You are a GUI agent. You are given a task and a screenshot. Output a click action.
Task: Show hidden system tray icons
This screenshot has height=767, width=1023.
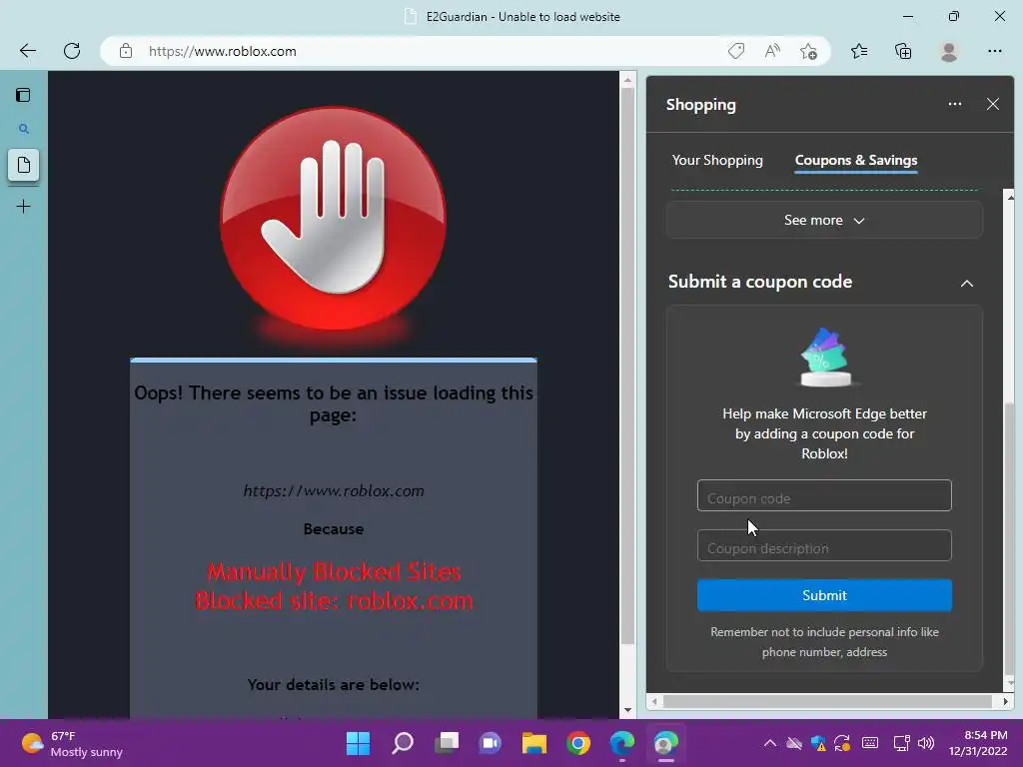coord(770,743)
